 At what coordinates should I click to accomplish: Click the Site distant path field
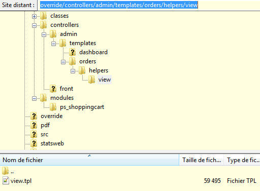coord(148,5)
